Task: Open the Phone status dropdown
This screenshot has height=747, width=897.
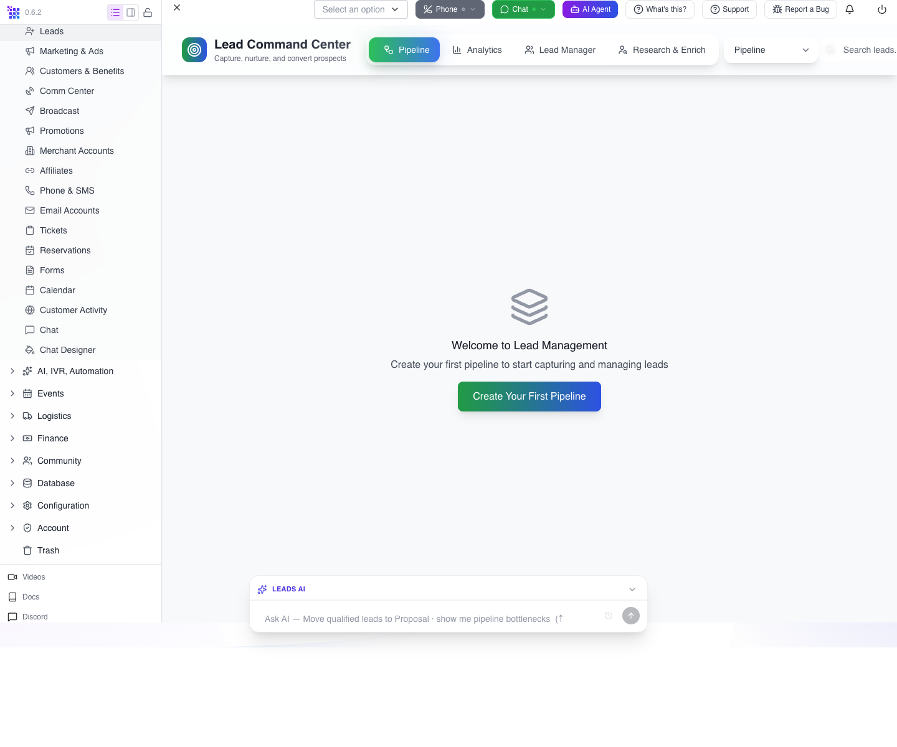Action: (450, 9)
